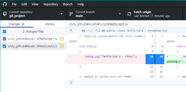Click the GitHub logo icon

(x=5, y=4)
